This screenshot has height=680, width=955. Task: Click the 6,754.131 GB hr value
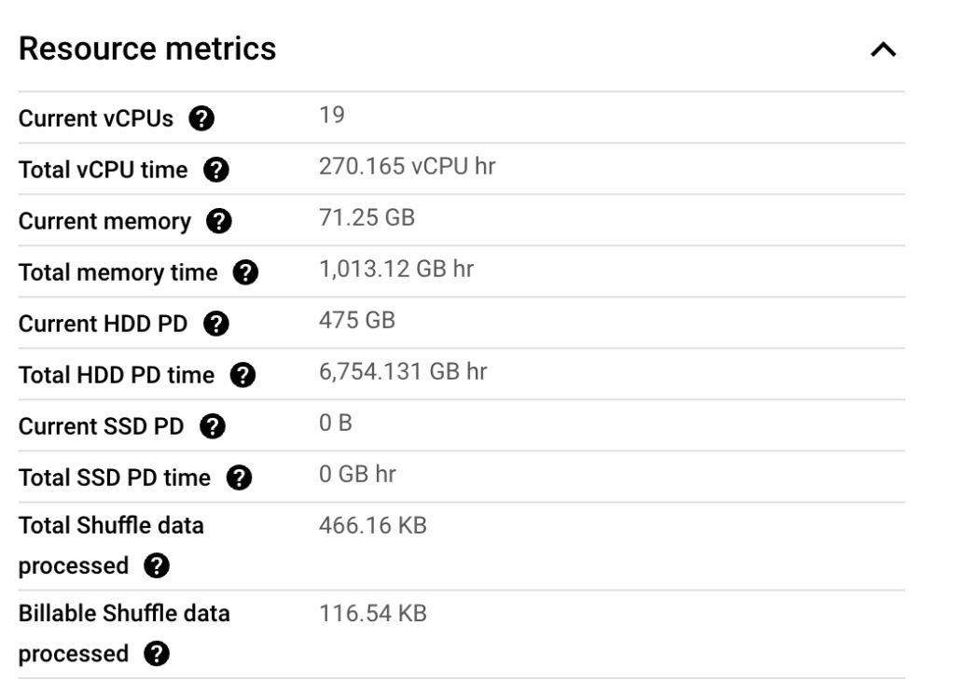click(403, 372)
